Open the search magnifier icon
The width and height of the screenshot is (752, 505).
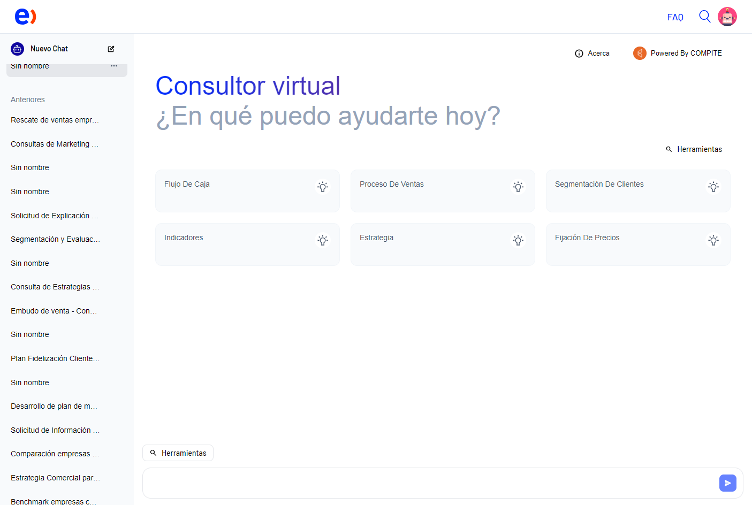(704, 17)
